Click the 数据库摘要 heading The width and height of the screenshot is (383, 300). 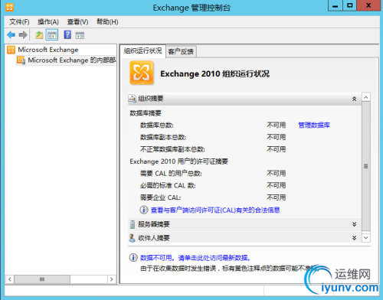point(146,113)
